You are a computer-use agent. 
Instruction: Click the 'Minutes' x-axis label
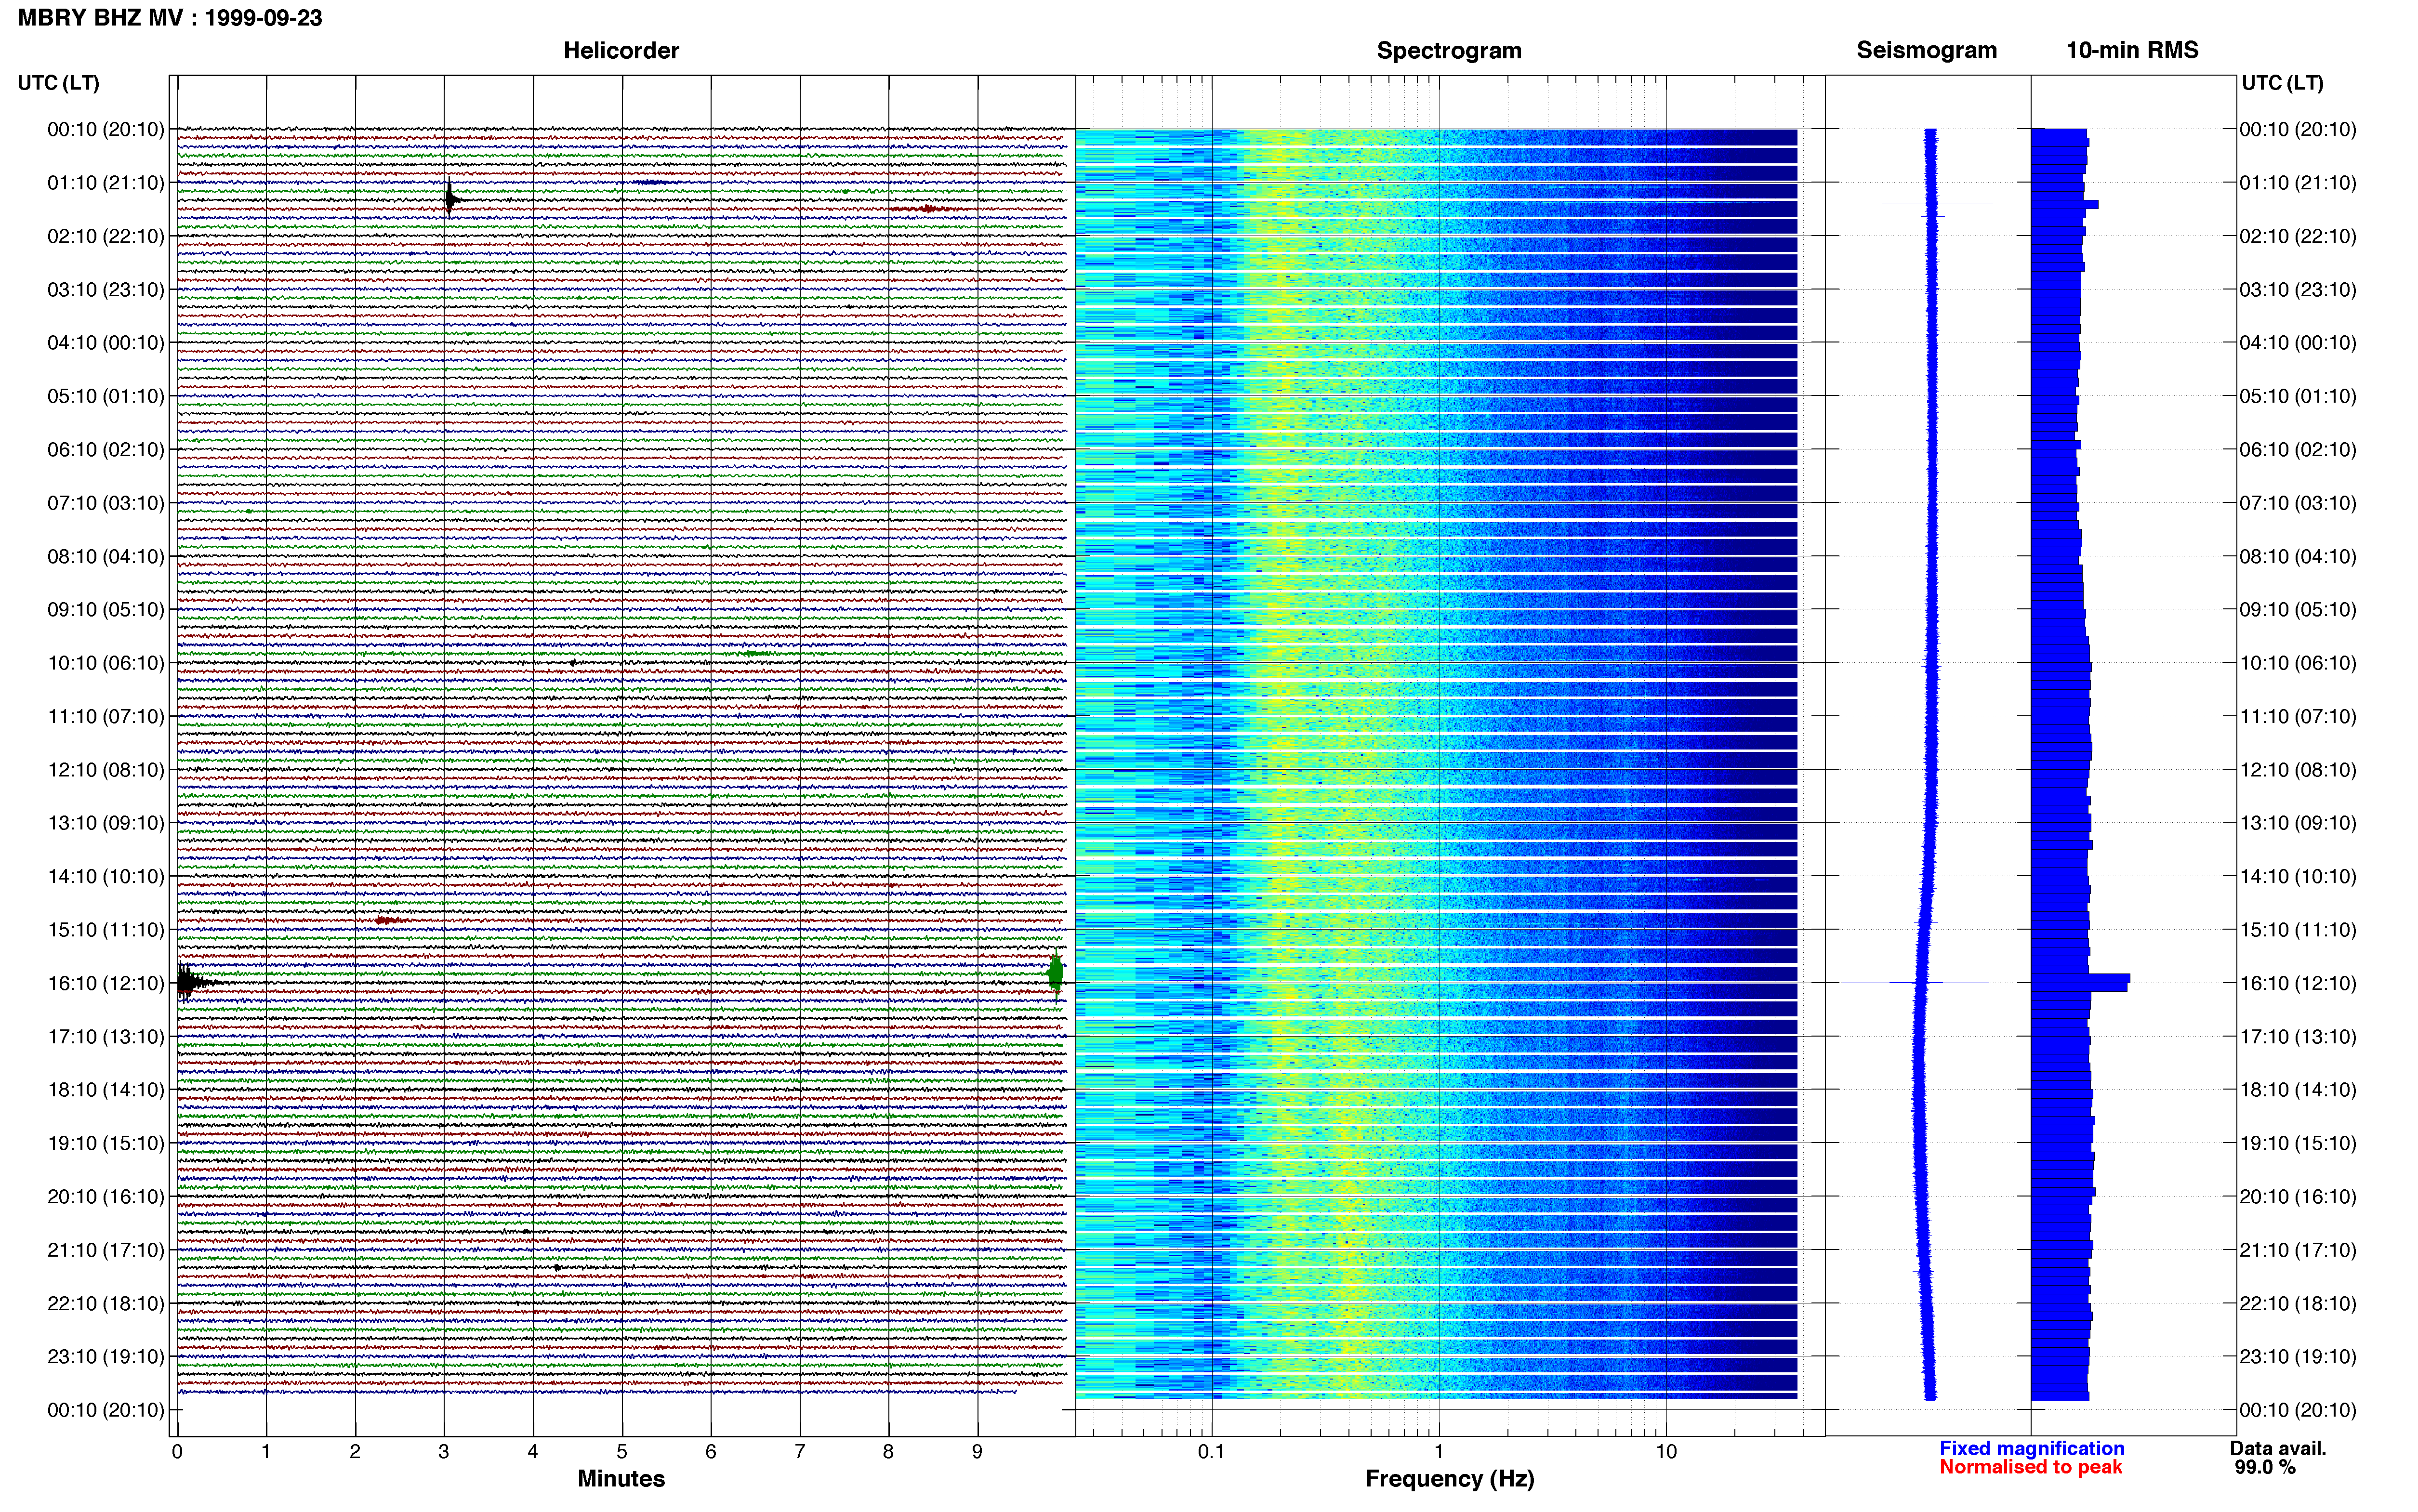(x=621, y=1479)
